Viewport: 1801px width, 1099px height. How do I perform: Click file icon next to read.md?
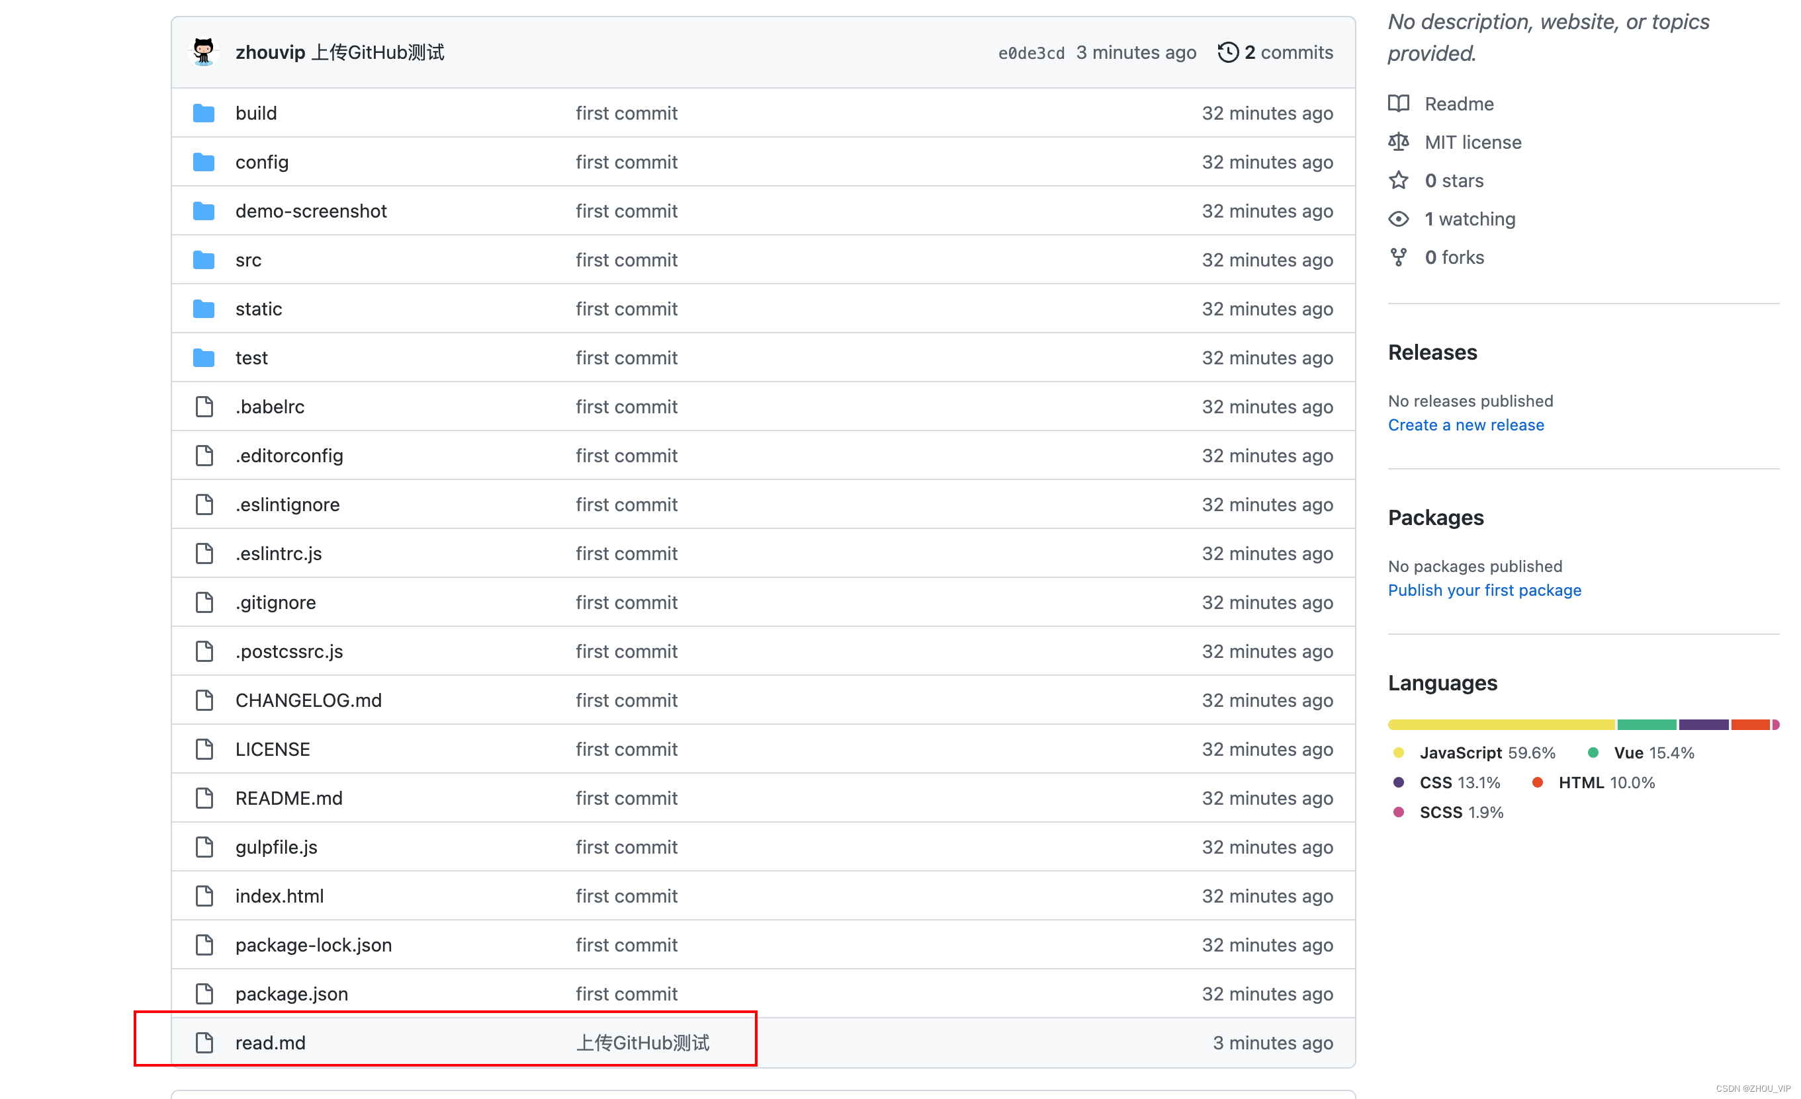pos(204,1042)
